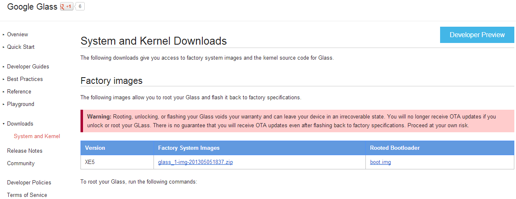
Task: Open the Community sidebar link
Action: pos(21,164)
